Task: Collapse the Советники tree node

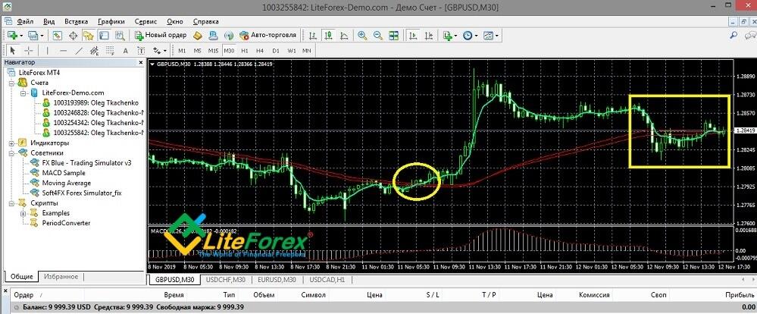Action: click(11, 153)
